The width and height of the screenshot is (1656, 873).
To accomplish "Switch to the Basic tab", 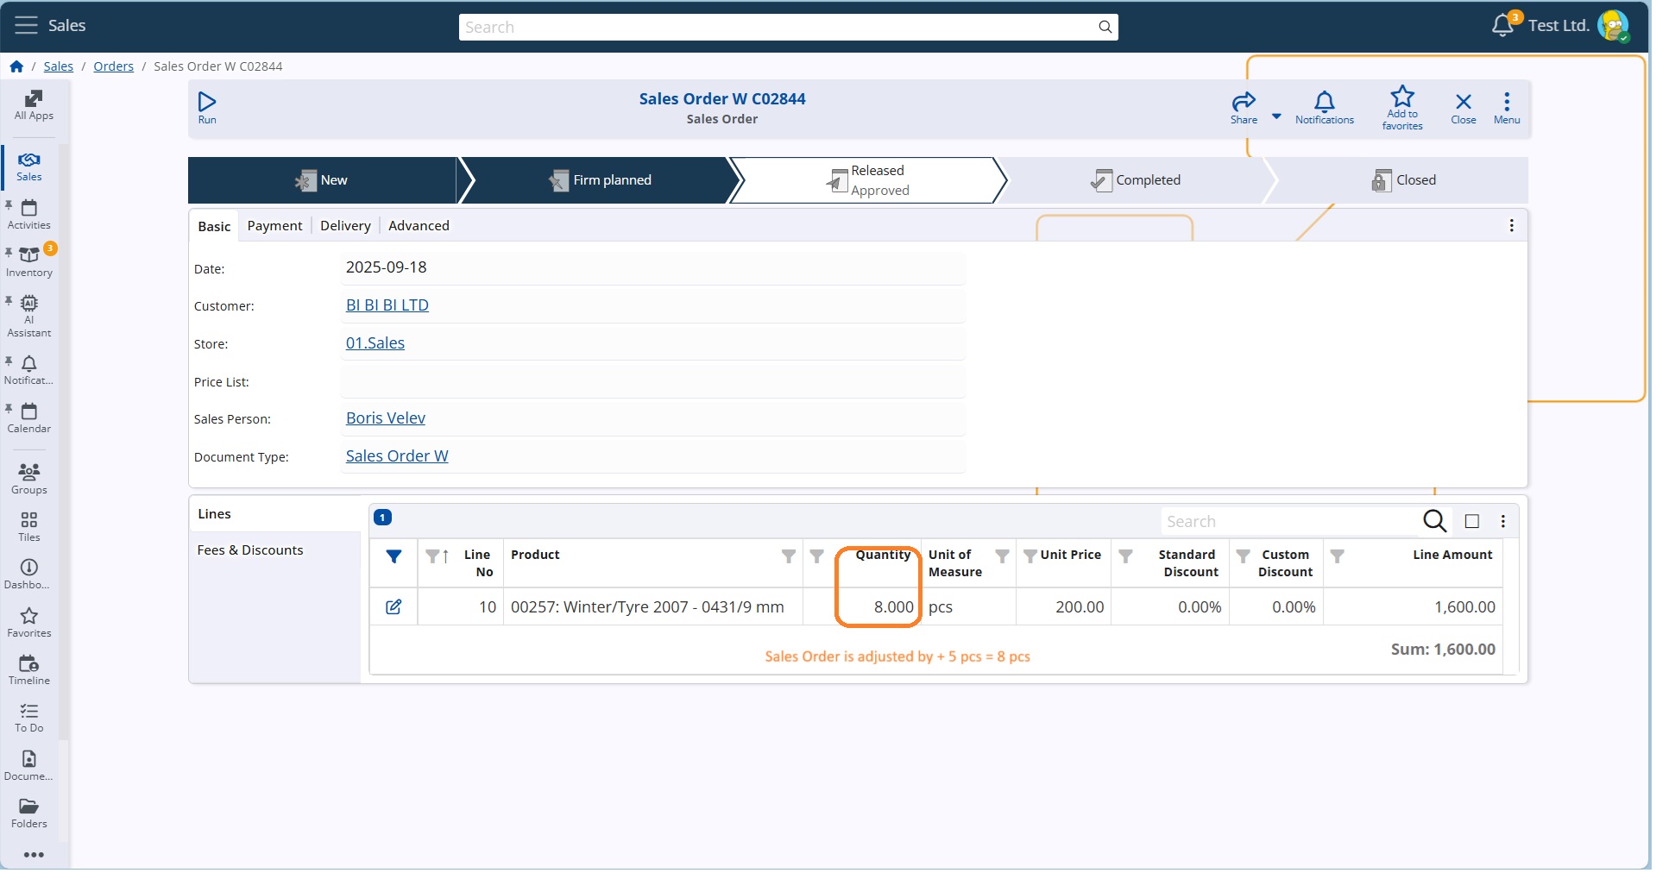I will point(214,227).
